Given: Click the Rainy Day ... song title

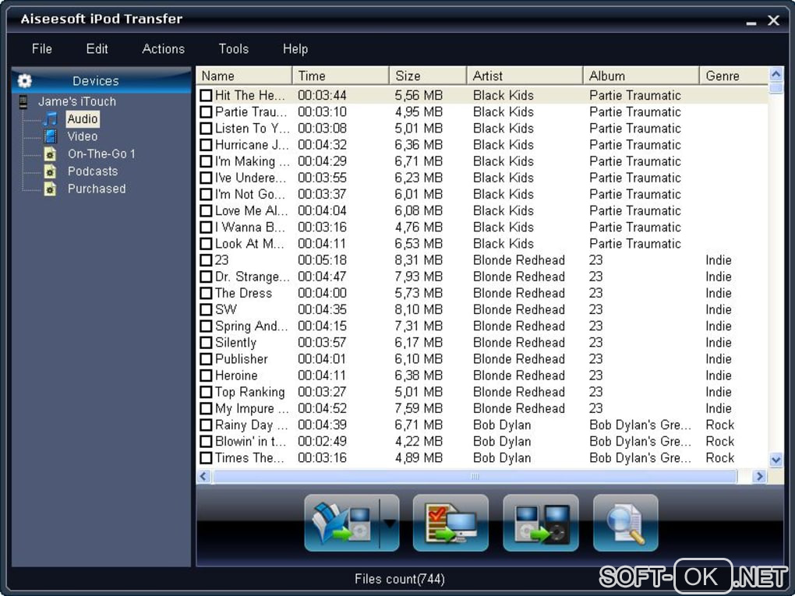Looking at the screenshot, I should coord(252,425).
